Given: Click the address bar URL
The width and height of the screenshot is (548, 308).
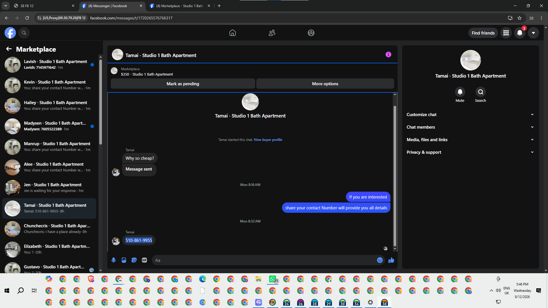Looking at the screenshot, I should (x=131, y=18).
